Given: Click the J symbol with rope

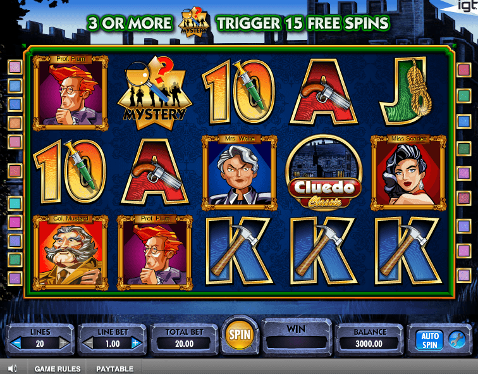Looking at the screenshot, I should coord(407,92).
